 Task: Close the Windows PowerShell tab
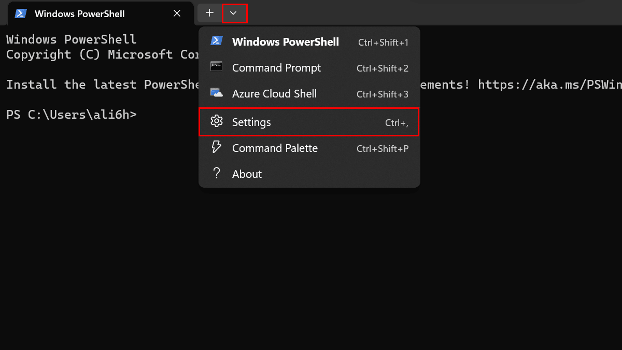(177, 13)
